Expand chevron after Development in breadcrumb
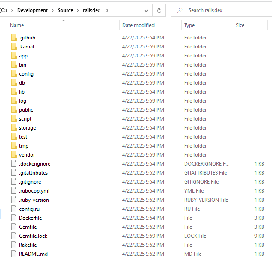272x263 pixels. point(53,10)
